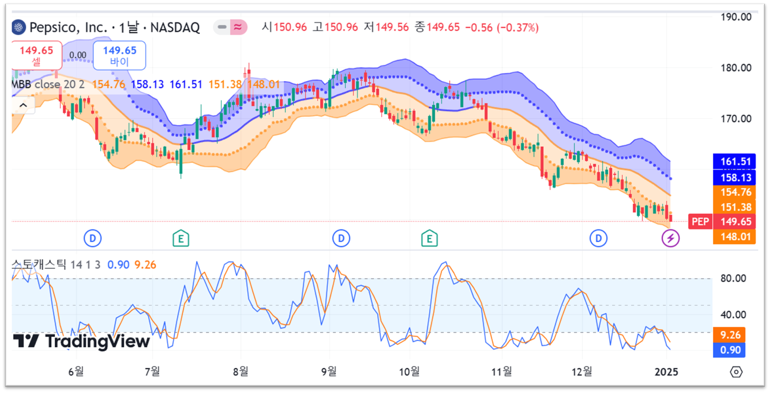Click the 40.00 stochastic axis label
The height and width of the screenshot is (393, 770).
coord(733,315)
